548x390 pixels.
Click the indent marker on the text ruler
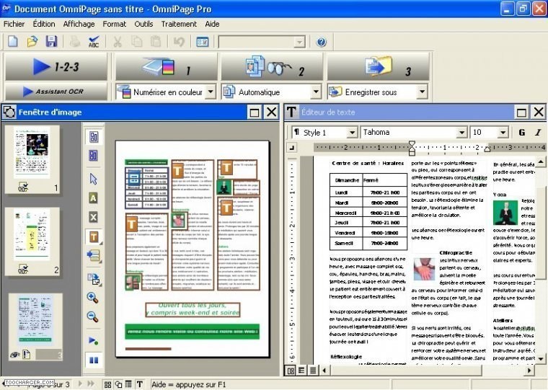pos(412,148)
